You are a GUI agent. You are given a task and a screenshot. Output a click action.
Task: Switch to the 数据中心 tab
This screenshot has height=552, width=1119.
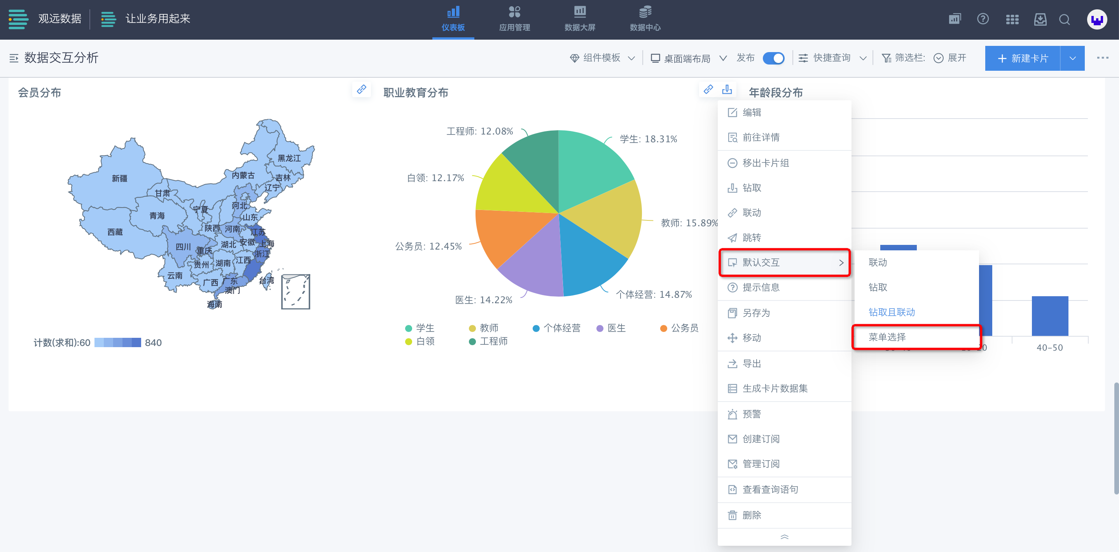(x=645, y=19)
